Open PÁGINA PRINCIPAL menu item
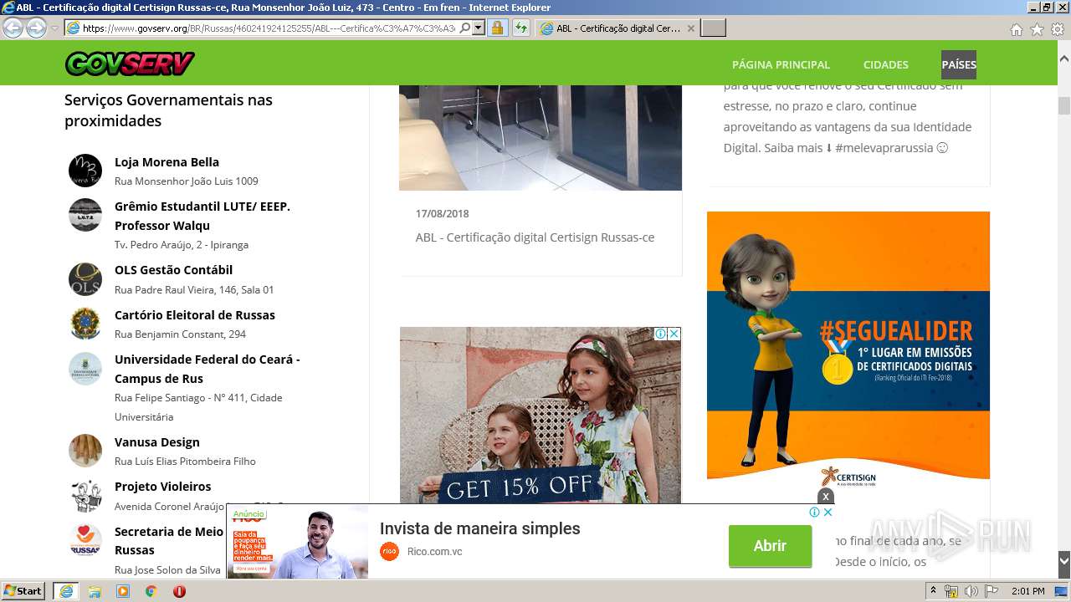Viewport: 1071px width, 602px height. pos(781,64)
